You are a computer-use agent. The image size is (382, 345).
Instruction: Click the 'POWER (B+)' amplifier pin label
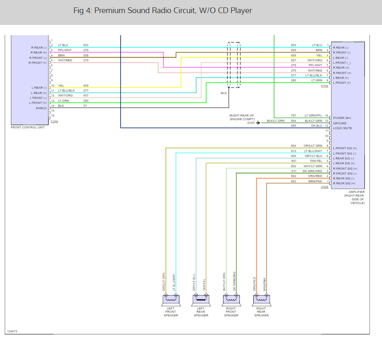pyautogui.click(x=342, y=118)
